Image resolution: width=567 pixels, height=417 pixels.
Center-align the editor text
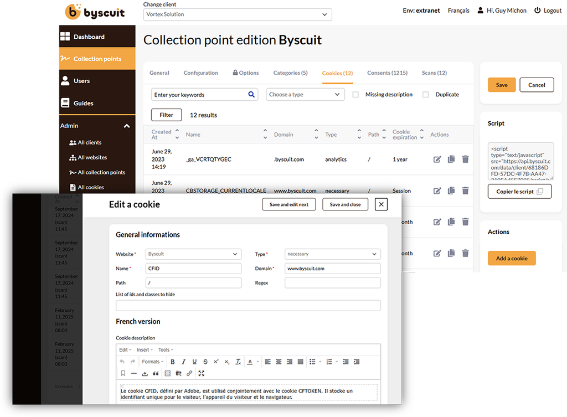[x=279, y=362]
